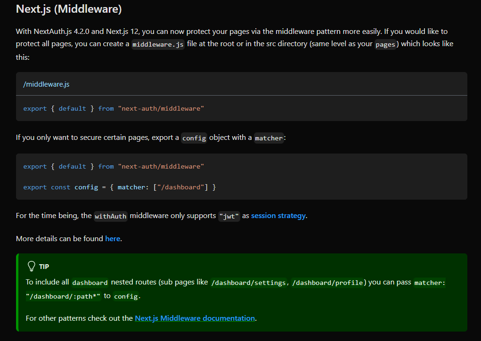Click the Next.js (Middleware) heading
481x341 pixels.
click(x=69, y=9)
